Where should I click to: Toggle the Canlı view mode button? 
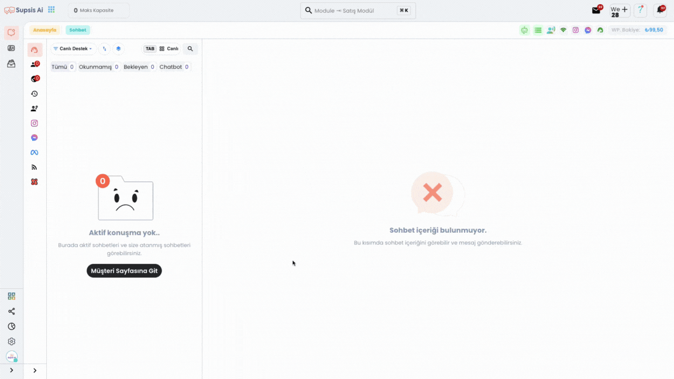169,49
